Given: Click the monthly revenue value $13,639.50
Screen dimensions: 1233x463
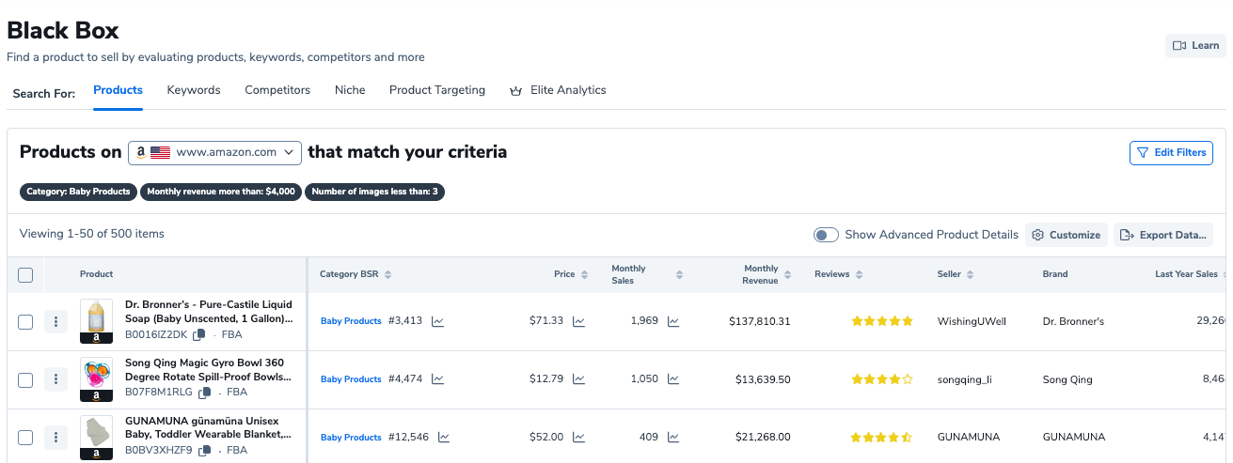Looking at the screenshot, I should [763, 379].
